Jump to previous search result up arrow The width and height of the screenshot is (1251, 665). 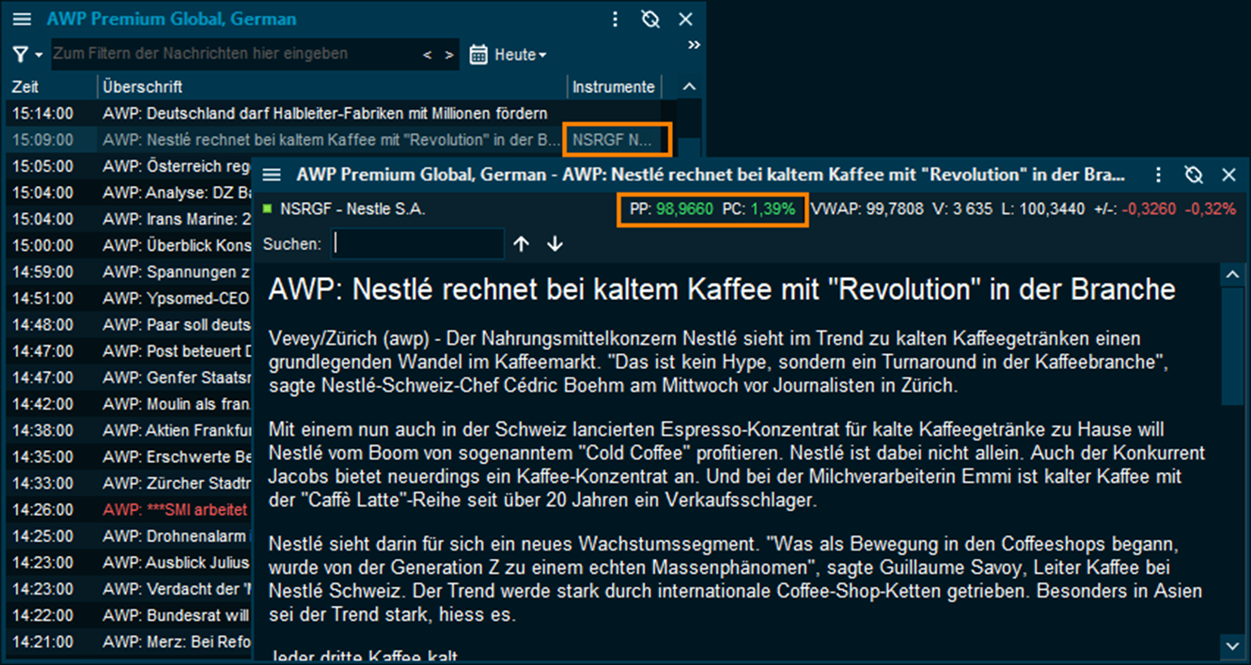tap(522, 244)
